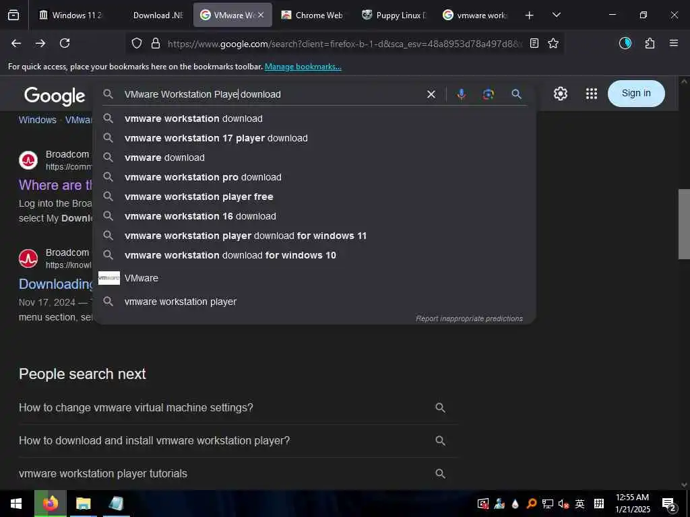690x517 pixels.
Task: Start Google voice search microphone
Action: coord(461,94)
